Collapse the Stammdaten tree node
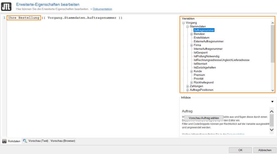The width and height of the screenshot is (277, 154). coord(187,27)
